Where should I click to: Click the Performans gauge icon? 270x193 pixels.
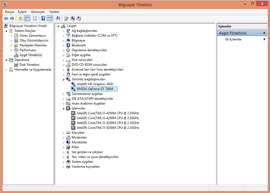(16, 50)
